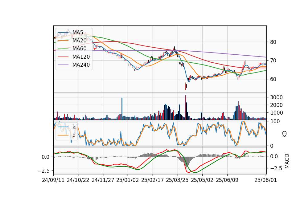296x212 pixels.
Task: Click the 25/01/02 date axis label
Action: click(128, 180)
